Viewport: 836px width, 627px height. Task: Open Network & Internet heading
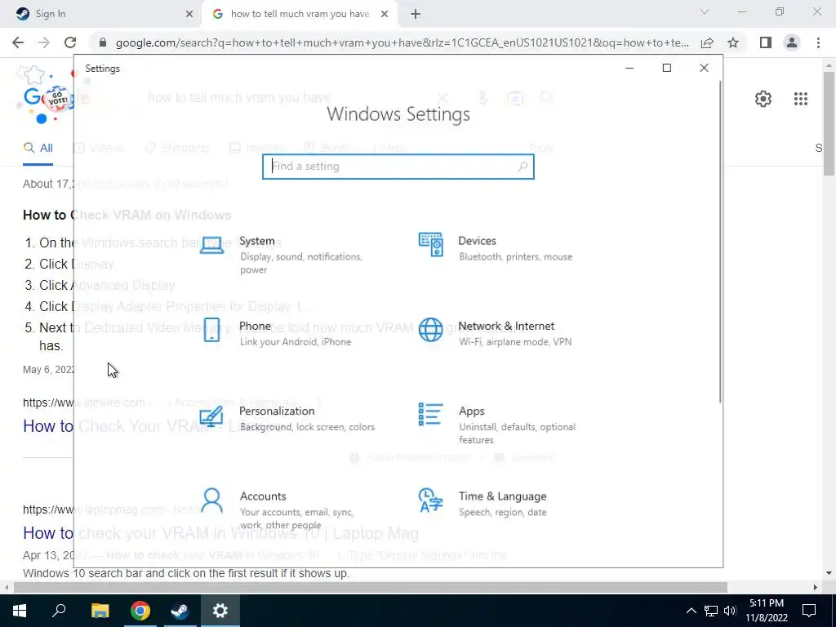click(x=506, y=327)
